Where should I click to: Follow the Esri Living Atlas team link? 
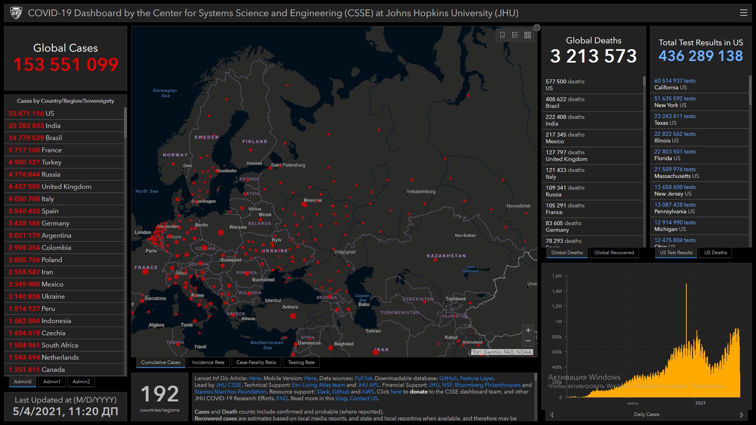point(318,385)
